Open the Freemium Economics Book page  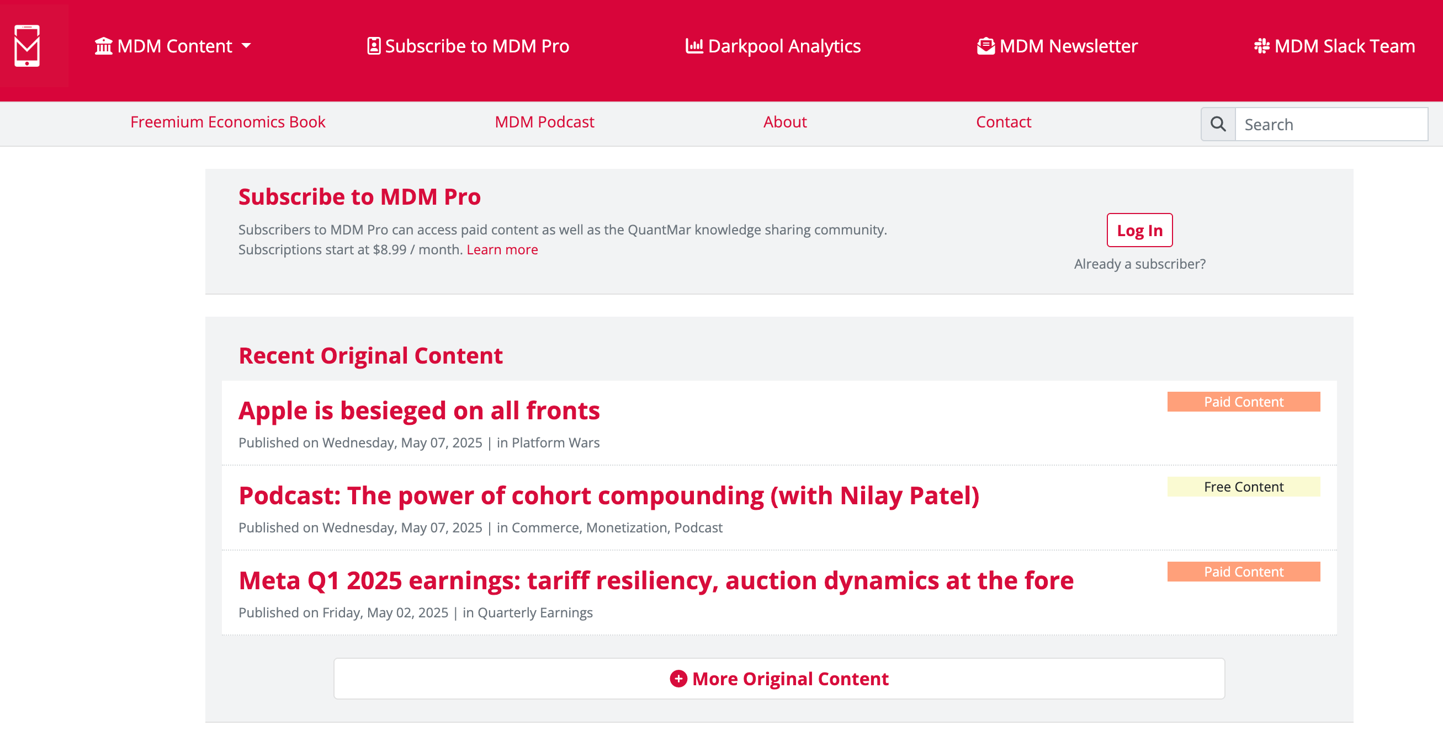[227, 122]
